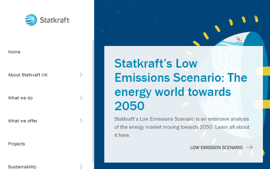
Task: Expand About Statkraft UK submenu chevron
Action: (81, 75)
